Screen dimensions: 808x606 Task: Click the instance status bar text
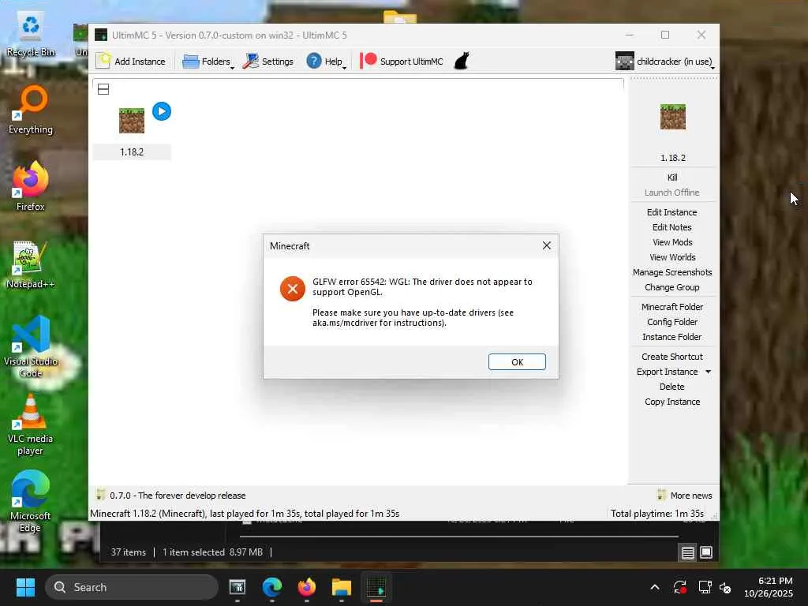point(245,513)
